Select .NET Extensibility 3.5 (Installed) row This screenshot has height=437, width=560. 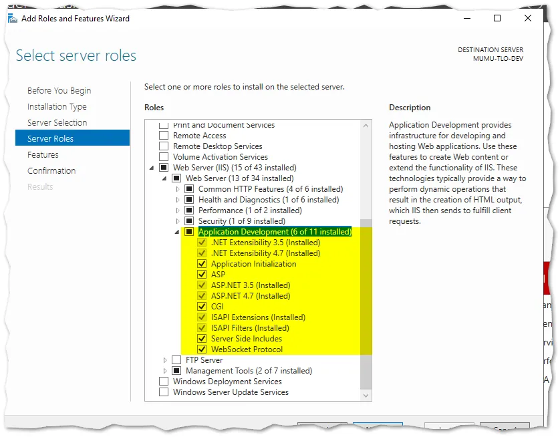[266, 243]
